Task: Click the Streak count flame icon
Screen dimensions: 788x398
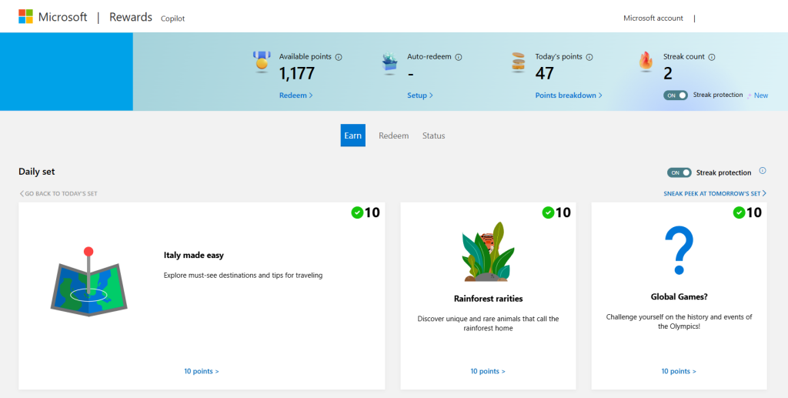Action: (x=646, y=62)
